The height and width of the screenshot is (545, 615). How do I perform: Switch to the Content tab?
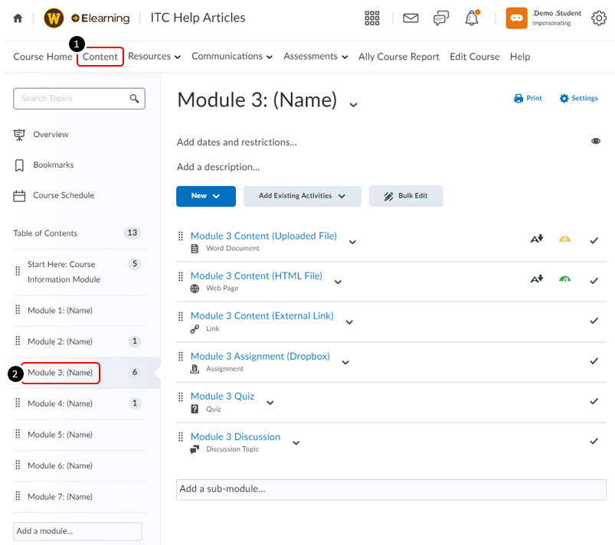coord(100,56)
